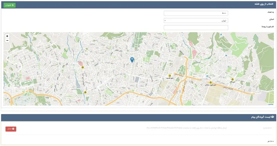The image size is (277, 146).
Task: Click the مترو شهید محلاتی metro station icon
Action: [x=211, y=82]
